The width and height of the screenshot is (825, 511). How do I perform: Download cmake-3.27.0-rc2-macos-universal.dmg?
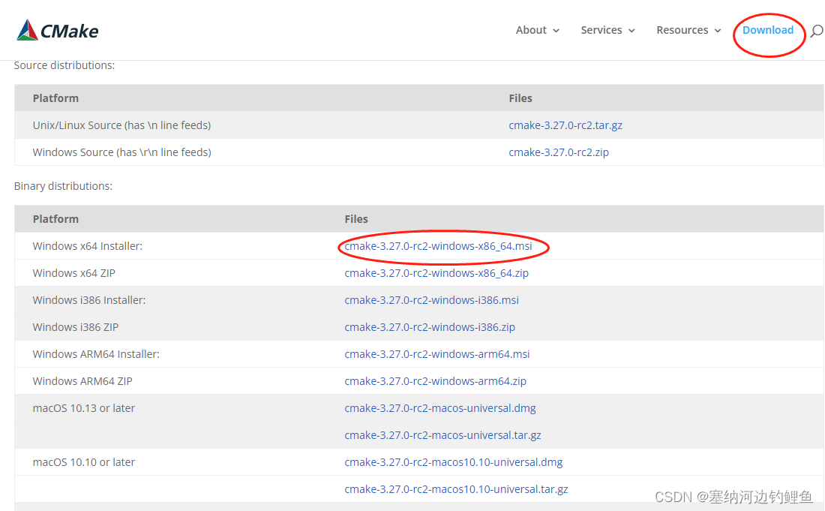coord(439,408)
